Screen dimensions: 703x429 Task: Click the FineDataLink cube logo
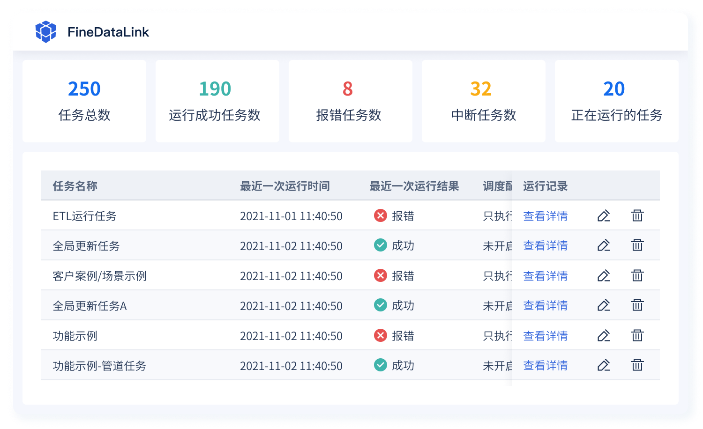coord(45,32)
